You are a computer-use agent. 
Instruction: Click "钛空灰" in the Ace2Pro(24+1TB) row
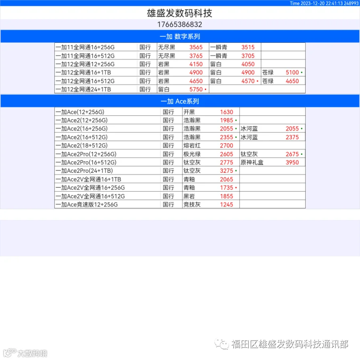(192, 171)
